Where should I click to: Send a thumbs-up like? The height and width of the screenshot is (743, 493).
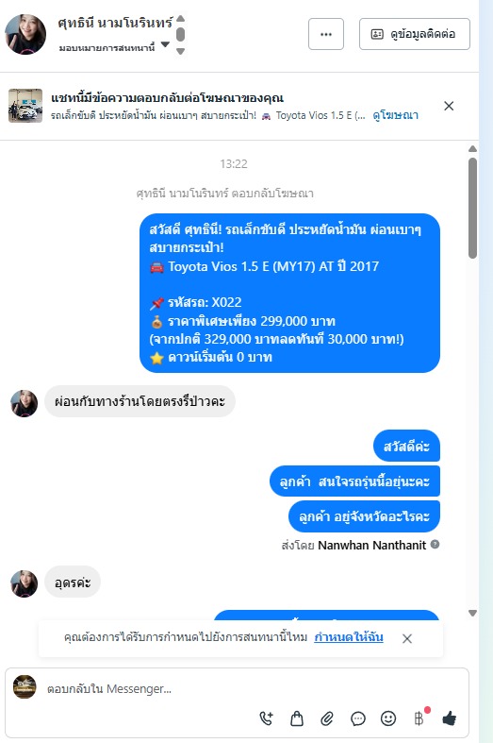[449, 718]
